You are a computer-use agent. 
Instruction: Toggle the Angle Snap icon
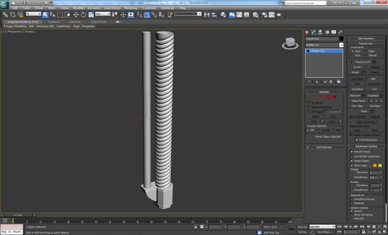(x=147, y=15)
